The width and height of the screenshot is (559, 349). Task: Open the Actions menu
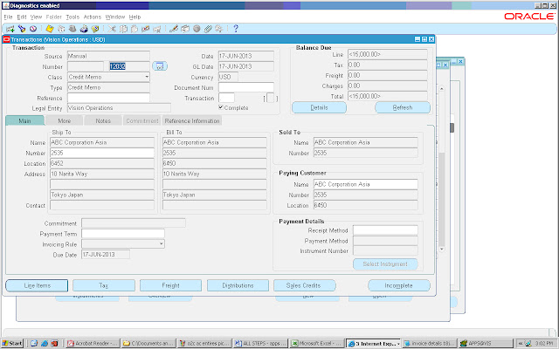93,17
